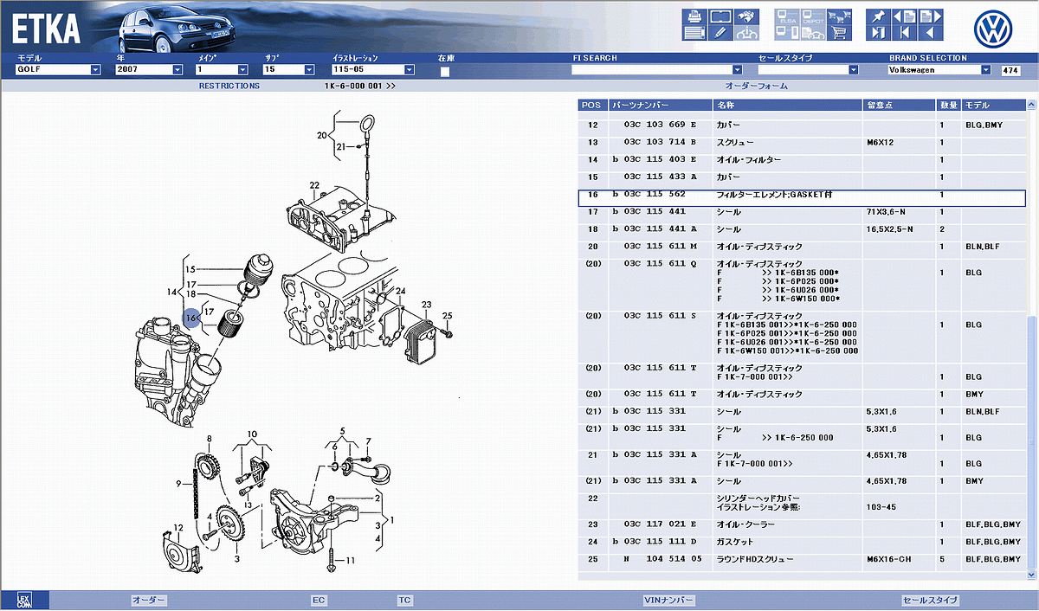Open the vehicle info car icon
The width and height of the screenshot is (1039, 611).
746,33
